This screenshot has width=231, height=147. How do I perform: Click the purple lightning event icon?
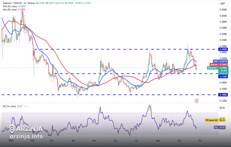[197, 101]
